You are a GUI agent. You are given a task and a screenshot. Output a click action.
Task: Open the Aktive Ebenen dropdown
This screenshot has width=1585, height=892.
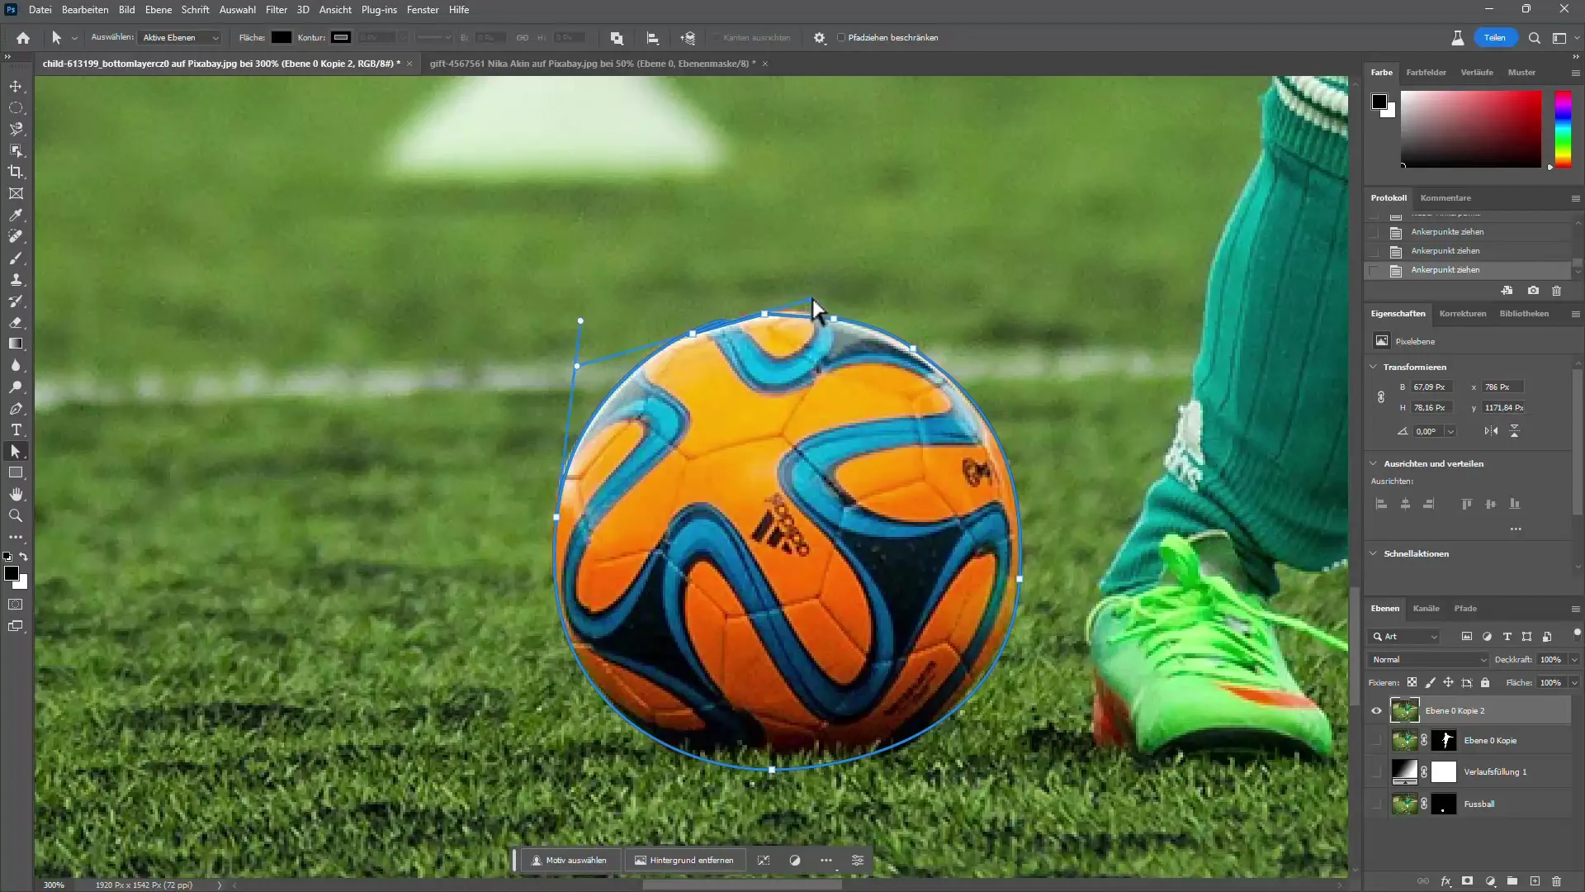click(x=181, y=38)
